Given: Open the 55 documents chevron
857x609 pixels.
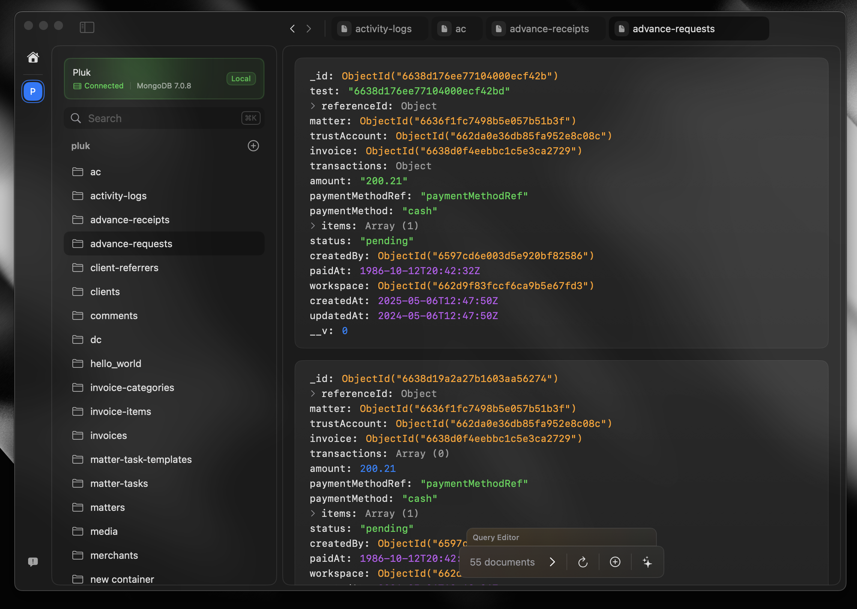Looking at the screenshot, I should [x=552, y=562].
